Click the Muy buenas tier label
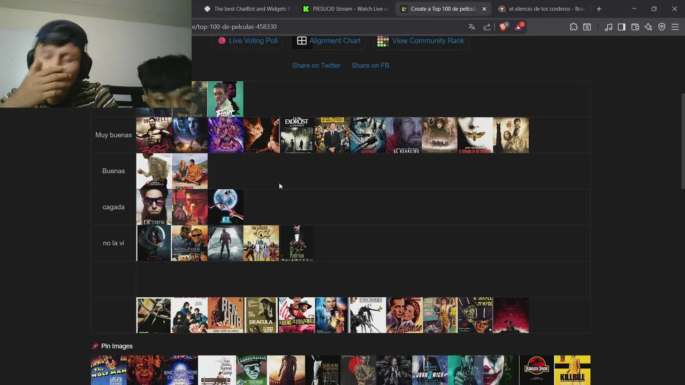685x385 pixels. point(113,135)
